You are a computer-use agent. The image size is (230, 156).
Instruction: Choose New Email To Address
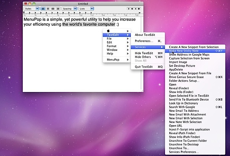pyautogui.click(x=195, y=111)
